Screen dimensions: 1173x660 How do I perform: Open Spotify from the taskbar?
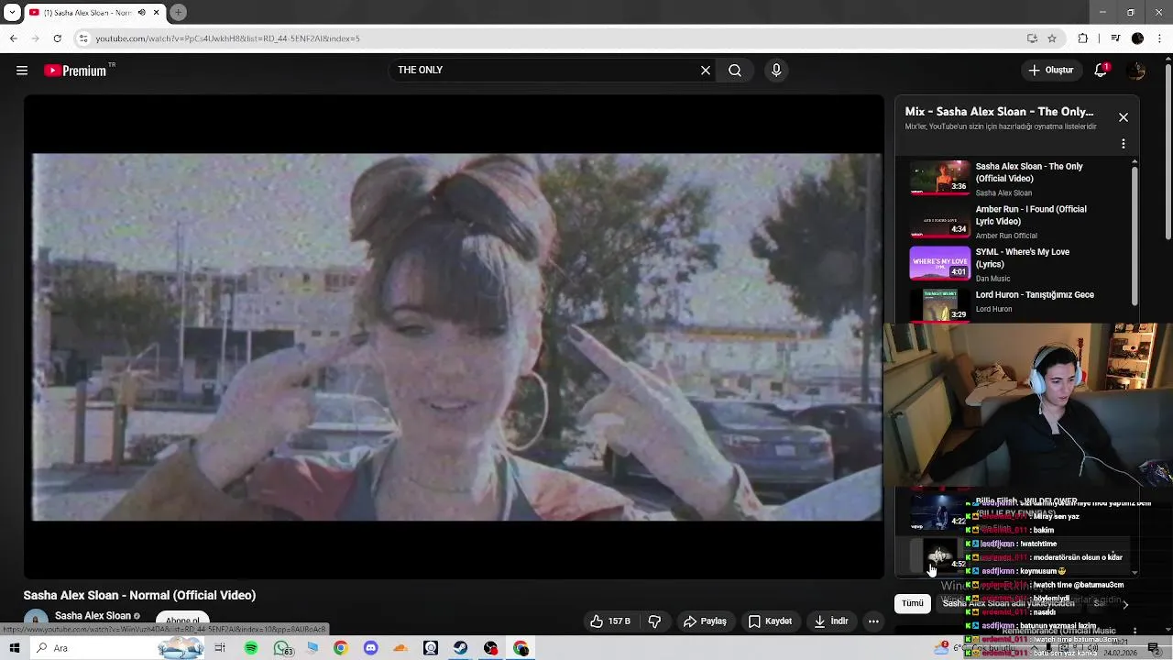[x=251, y=648]
